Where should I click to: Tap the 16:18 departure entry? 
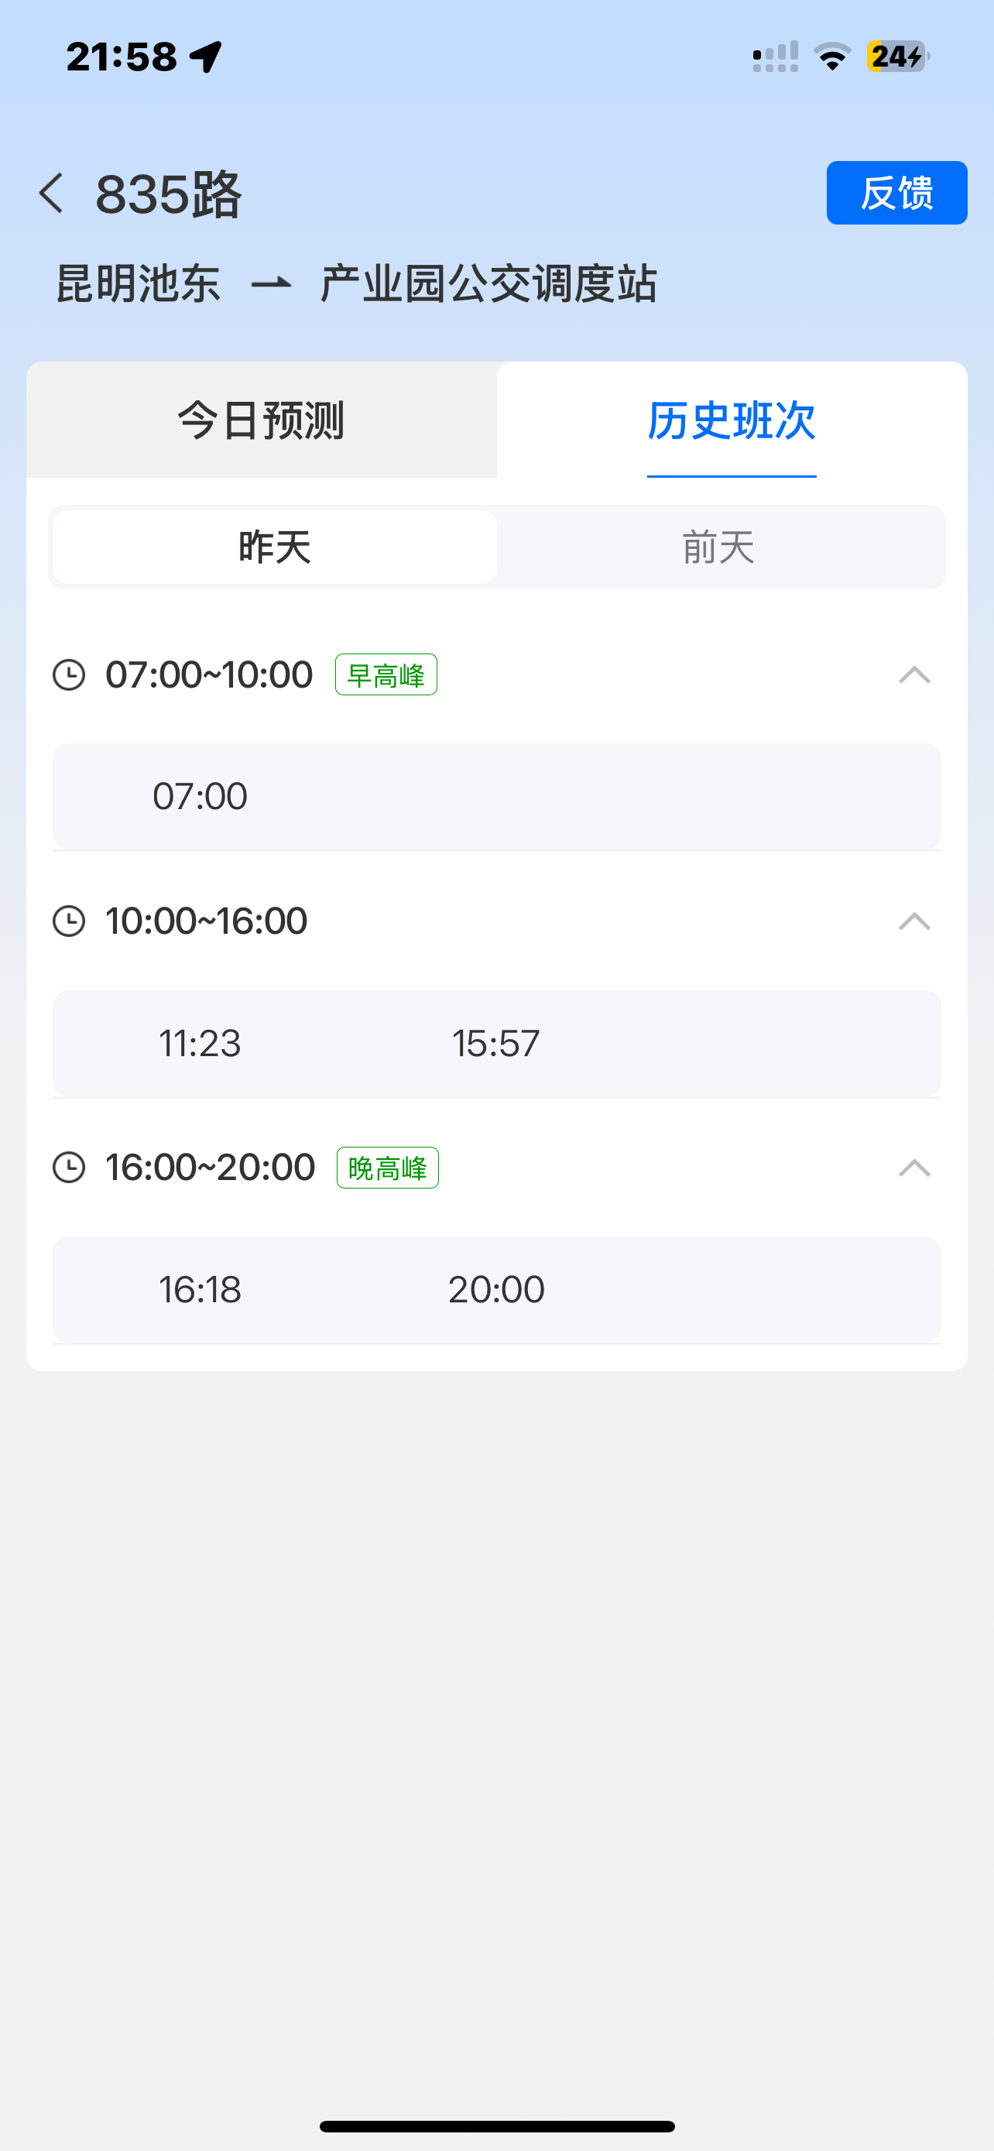201,1290
